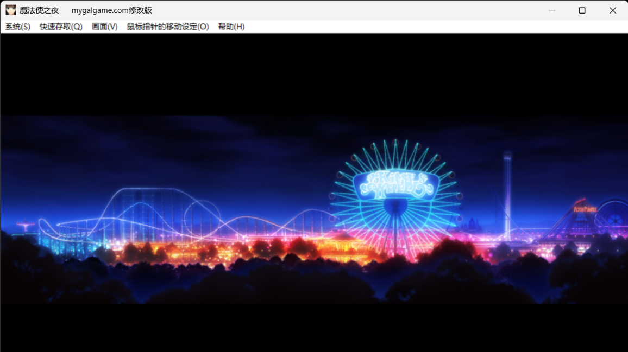
Task: Open the 快速存取(Q) menu
Action: 61,27
